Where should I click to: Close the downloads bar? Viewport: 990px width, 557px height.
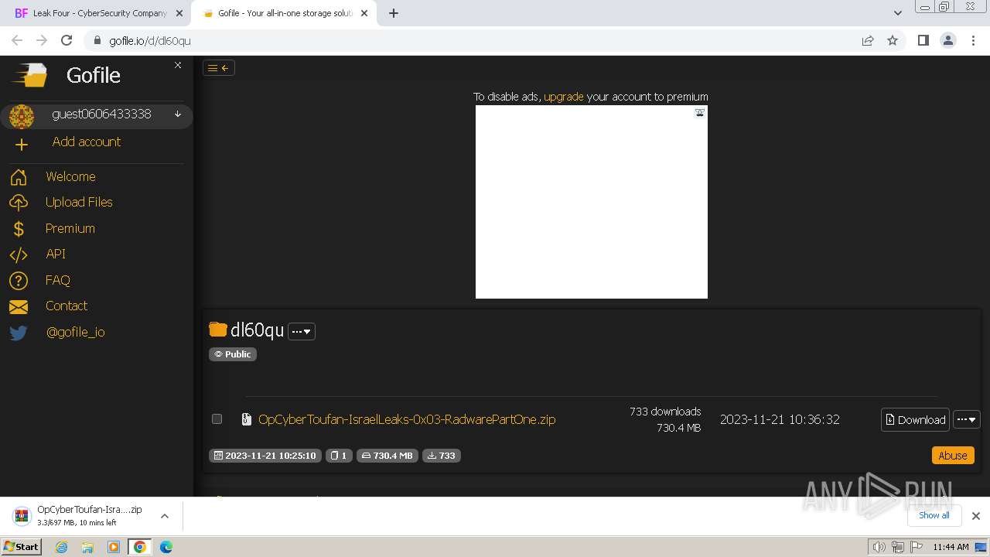click(x=976, y=516)
